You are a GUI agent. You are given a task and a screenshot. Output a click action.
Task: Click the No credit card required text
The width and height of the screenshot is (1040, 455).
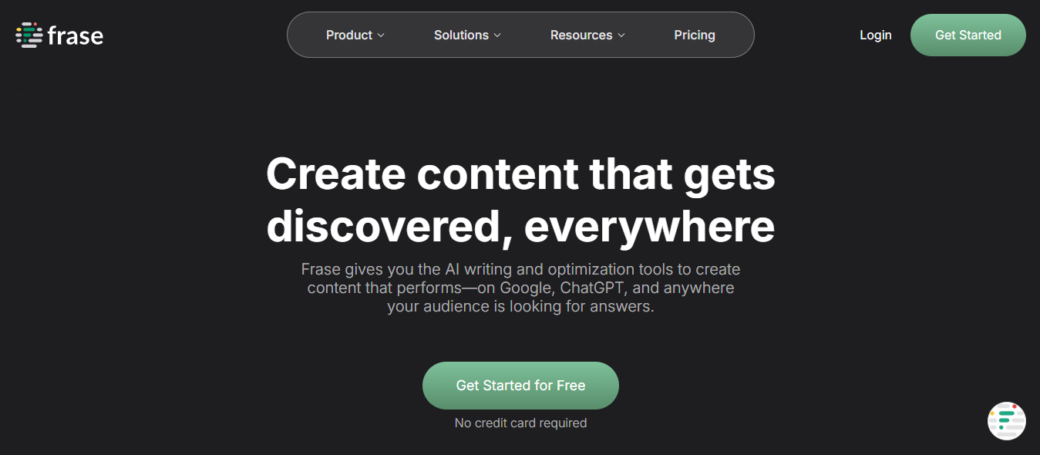[x=520, y=423]
